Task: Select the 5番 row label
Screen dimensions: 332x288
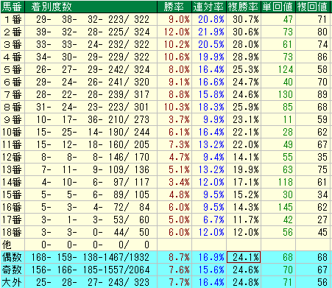Action: pos(13,69)
